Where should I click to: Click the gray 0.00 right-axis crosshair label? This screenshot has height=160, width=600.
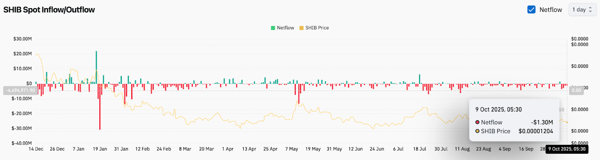pyautogui.click(x=576, y=91)
